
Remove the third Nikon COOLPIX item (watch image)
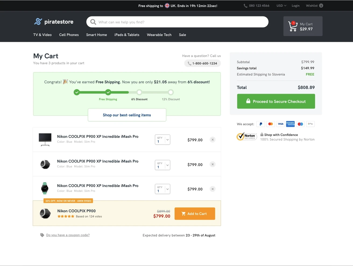[x=213, y=189]
